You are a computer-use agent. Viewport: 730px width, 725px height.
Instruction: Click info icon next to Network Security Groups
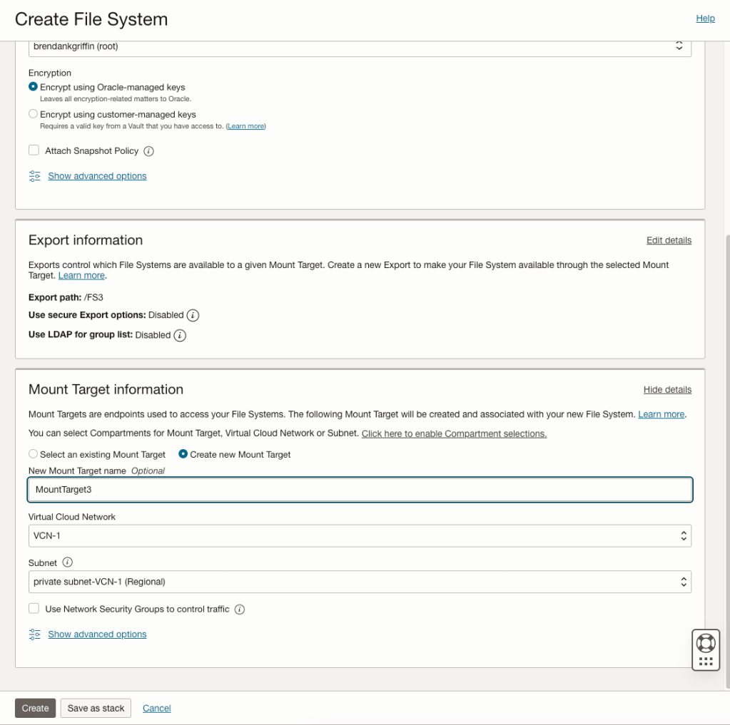(x=240, y=610)
